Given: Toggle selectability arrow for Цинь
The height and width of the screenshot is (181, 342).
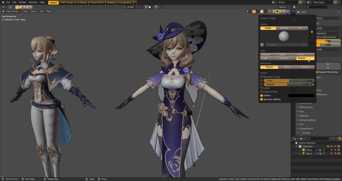Looking at the screenshot, I should point(332,154).
